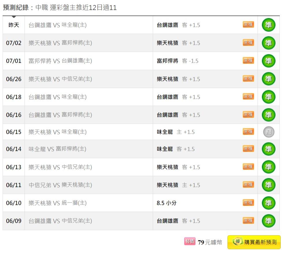Screen dimensions: 285x267
Task: Click the orange 主推 badge in 06/10 row
Action: point(248,203)
